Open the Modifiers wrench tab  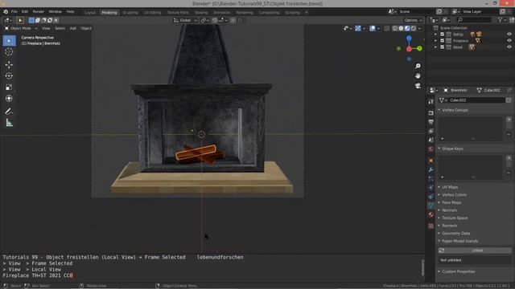coord(431,169)
